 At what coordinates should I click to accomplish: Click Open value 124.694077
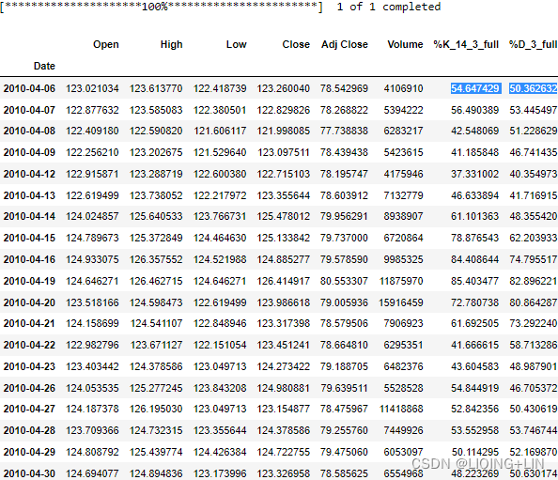(92, 473)
